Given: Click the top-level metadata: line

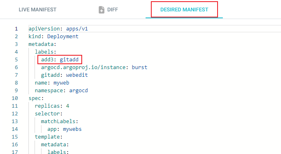Looking at the screenshot, I should pos(42,44).
